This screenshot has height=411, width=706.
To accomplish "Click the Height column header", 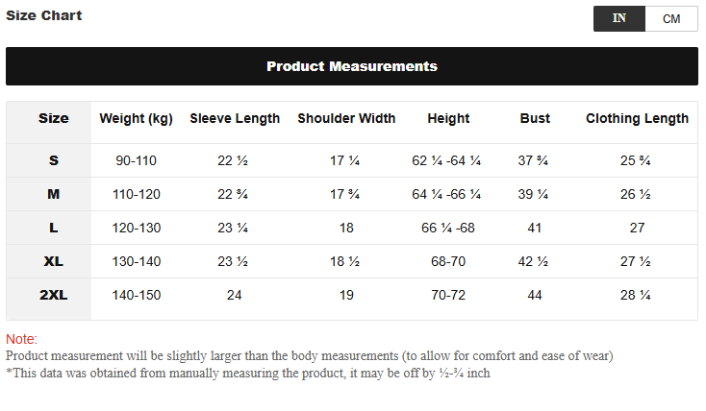I will click(448, 118).
